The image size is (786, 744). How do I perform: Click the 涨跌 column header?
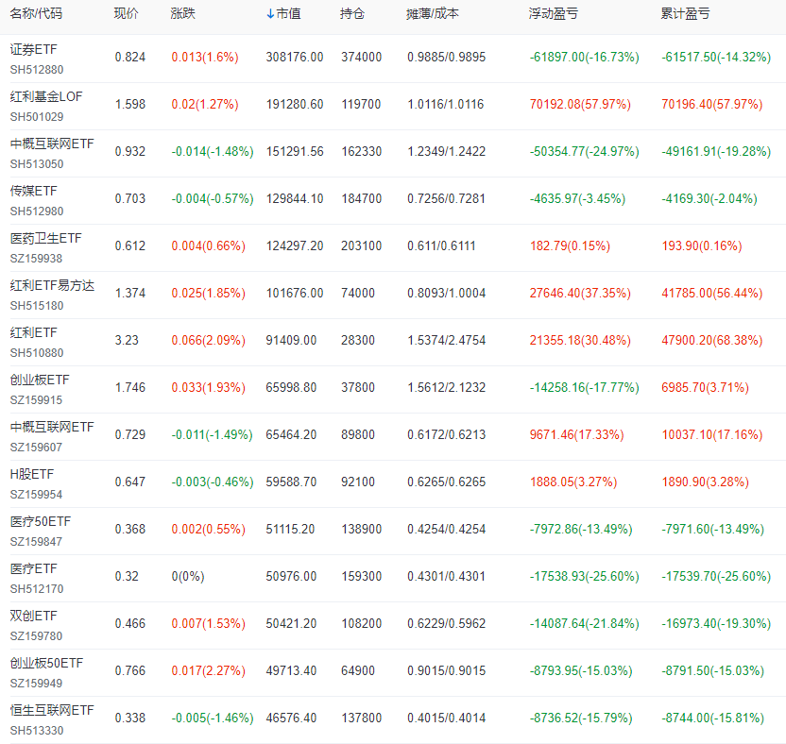point(183,13)
